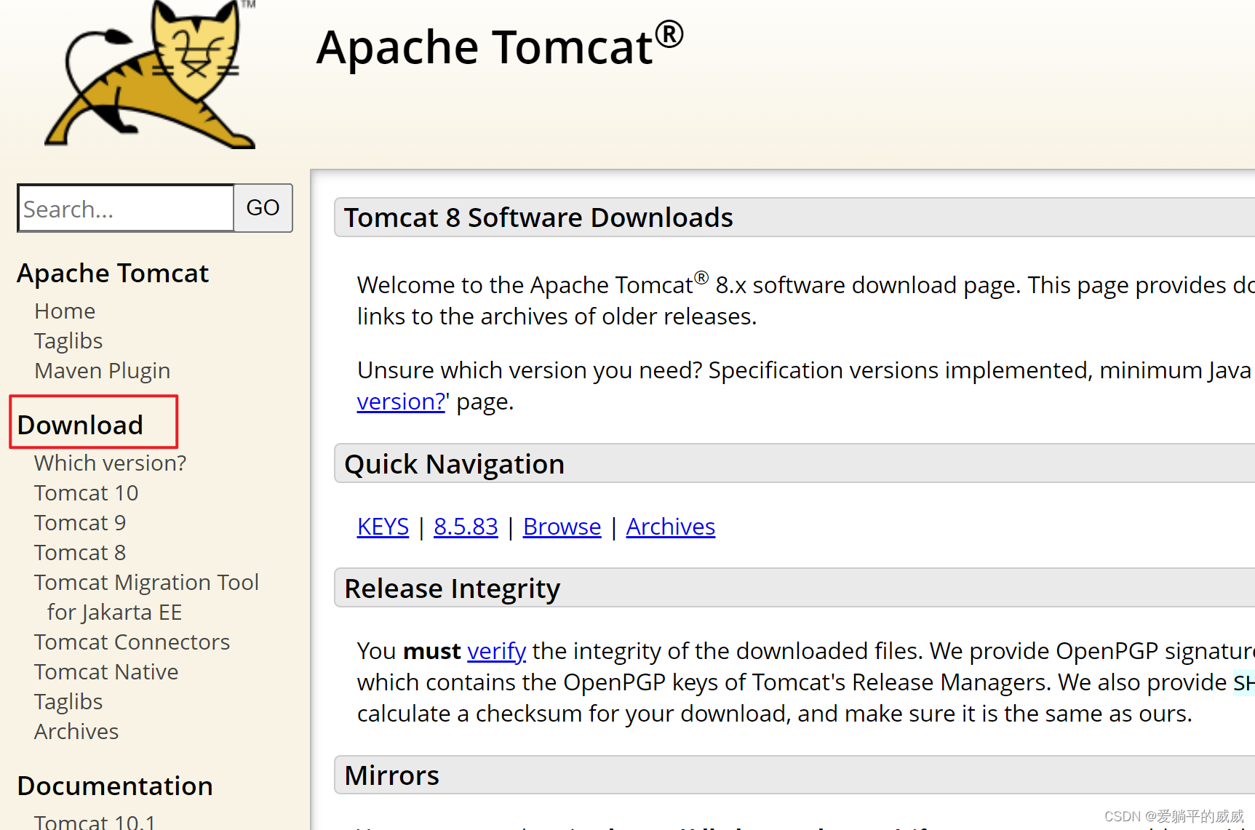The width and height of the screenshot is (1255, 830).
Task: Click the GO search button
Action: 263,208
